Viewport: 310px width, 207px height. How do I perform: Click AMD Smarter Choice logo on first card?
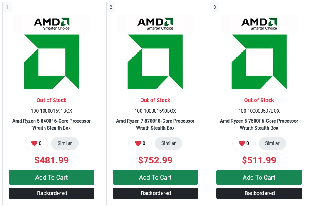click(52, 24)
